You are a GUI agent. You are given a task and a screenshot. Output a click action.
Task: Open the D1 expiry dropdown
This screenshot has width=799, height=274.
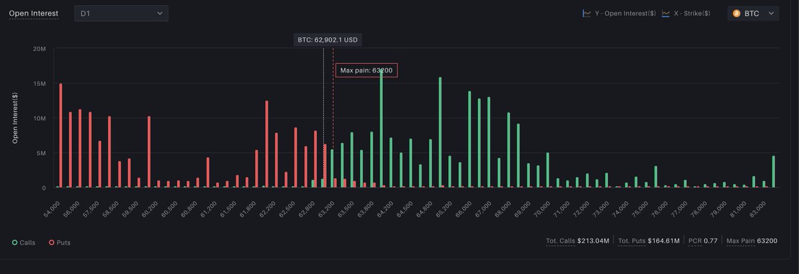point(121,13)
